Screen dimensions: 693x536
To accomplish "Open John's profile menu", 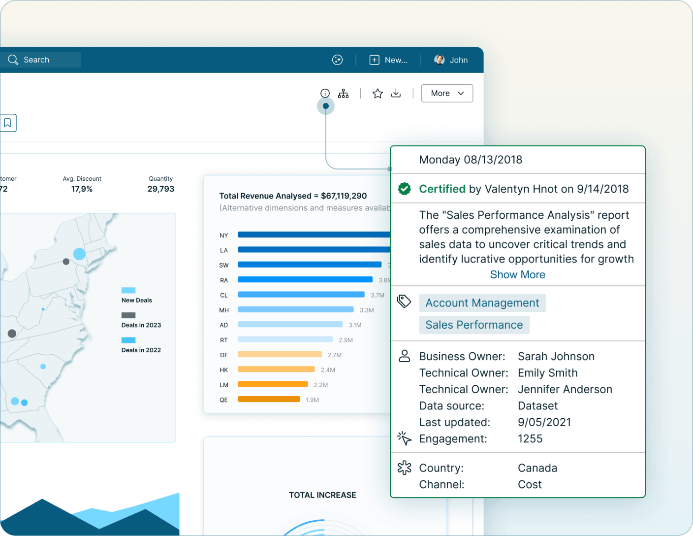I will [x=451, y=60].
